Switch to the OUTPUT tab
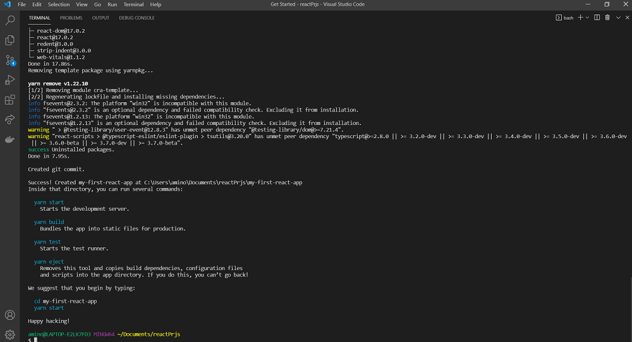 [x=100, y=18]
